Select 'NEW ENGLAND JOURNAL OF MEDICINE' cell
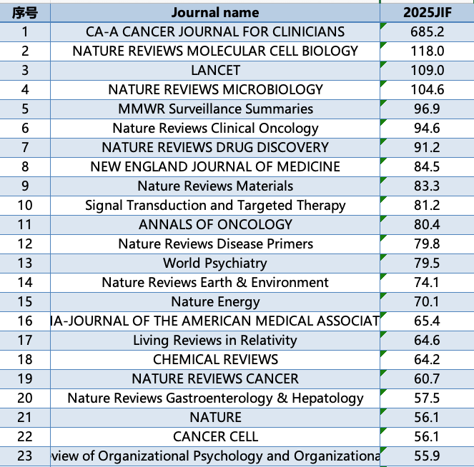The width and height of the screenshot is (474, 467). [x=215, y=166]
